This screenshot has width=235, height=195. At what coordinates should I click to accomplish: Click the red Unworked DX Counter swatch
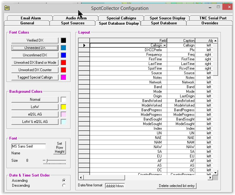point(63,70)
